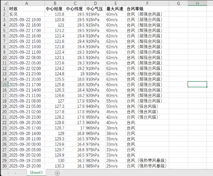Screen dimensions: 213x176
Task: Click next sheet navigation arrow
Action: coord(15,173)
